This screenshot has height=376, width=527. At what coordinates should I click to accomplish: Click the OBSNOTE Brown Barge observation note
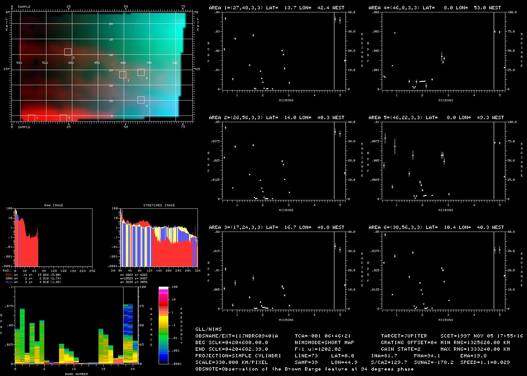click(304, 369)
